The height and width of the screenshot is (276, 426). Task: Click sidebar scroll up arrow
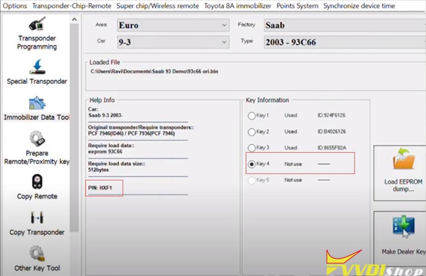tap(74, 19)
